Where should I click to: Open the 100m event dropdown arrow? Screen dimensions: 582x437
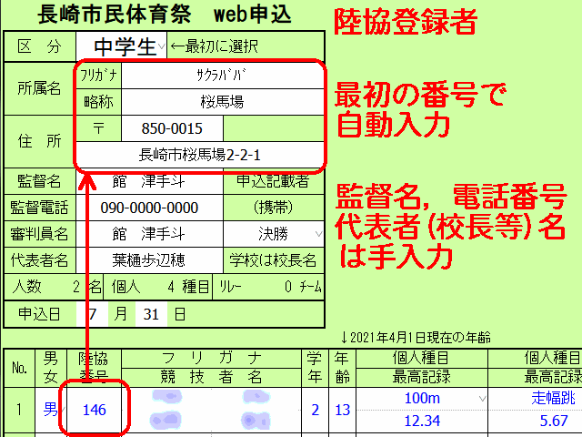click(482, 399)
